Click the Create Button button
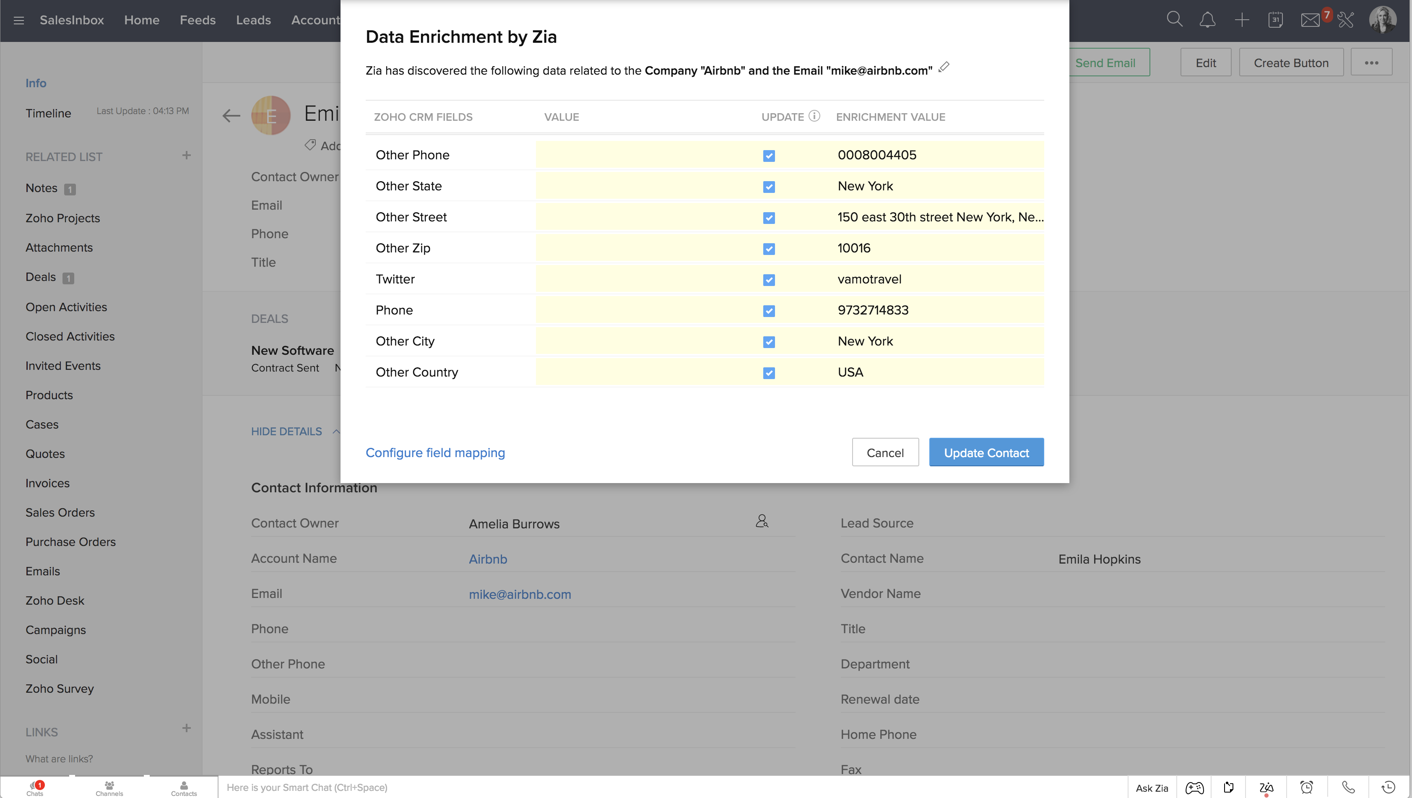This screenshot has height=798, width=1412. coord(1291,62)
